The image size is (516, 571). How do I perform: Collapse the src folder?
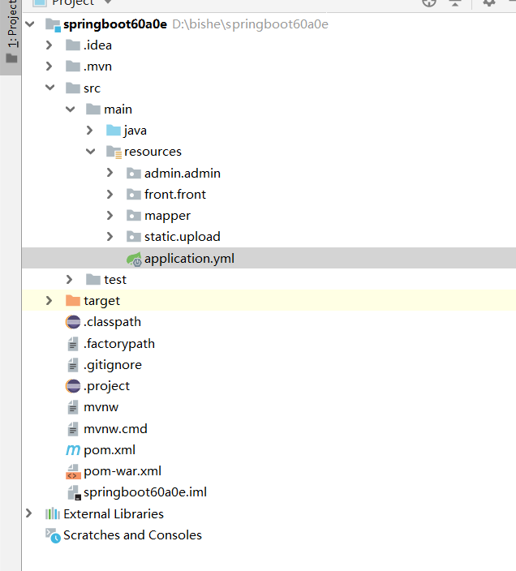[49, 88]
